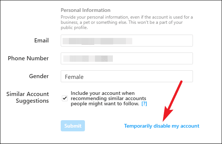Click the Phone Number label
This screenshot has width=222, height=144.
point(28,58)
